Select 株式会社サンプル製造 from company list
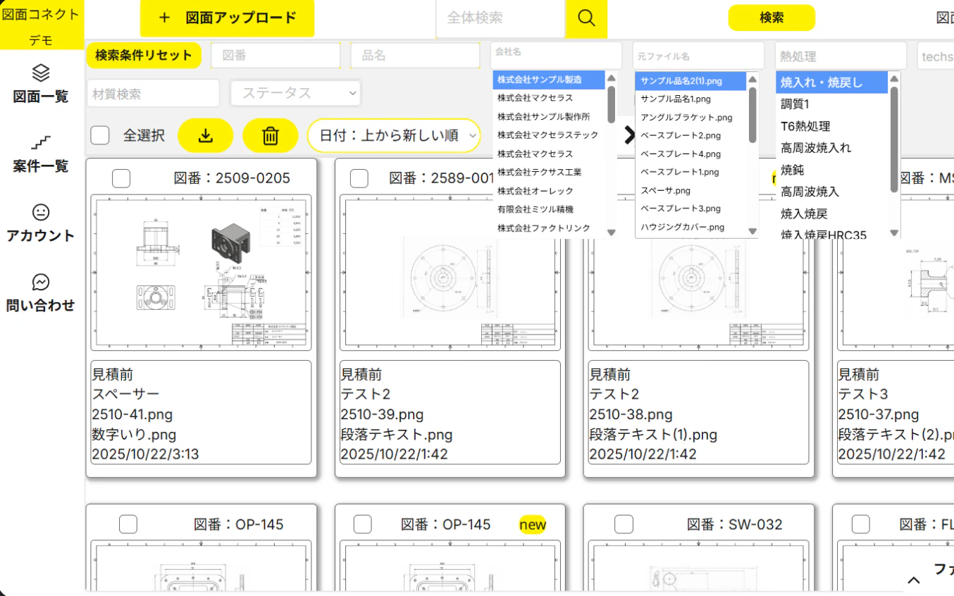The height and width of the screenshot is (596, 954). tap(549, 80)
